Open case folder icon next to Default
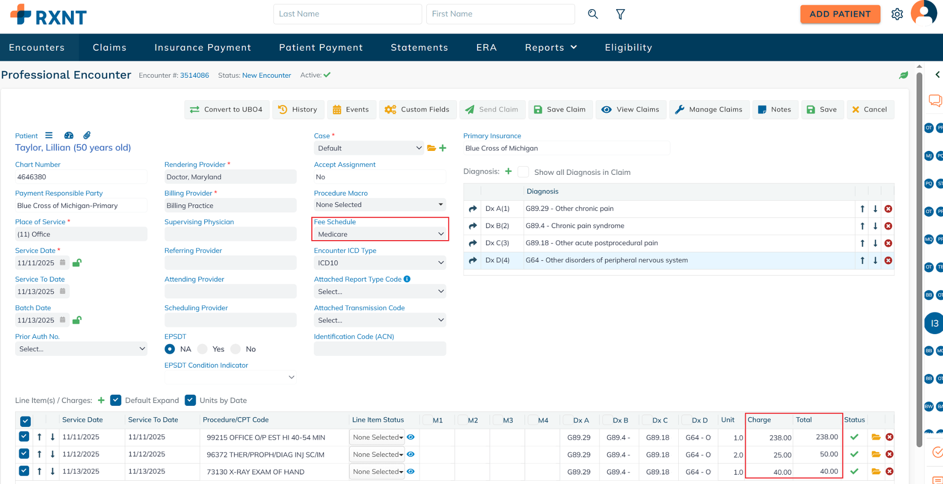 point(431,148)
